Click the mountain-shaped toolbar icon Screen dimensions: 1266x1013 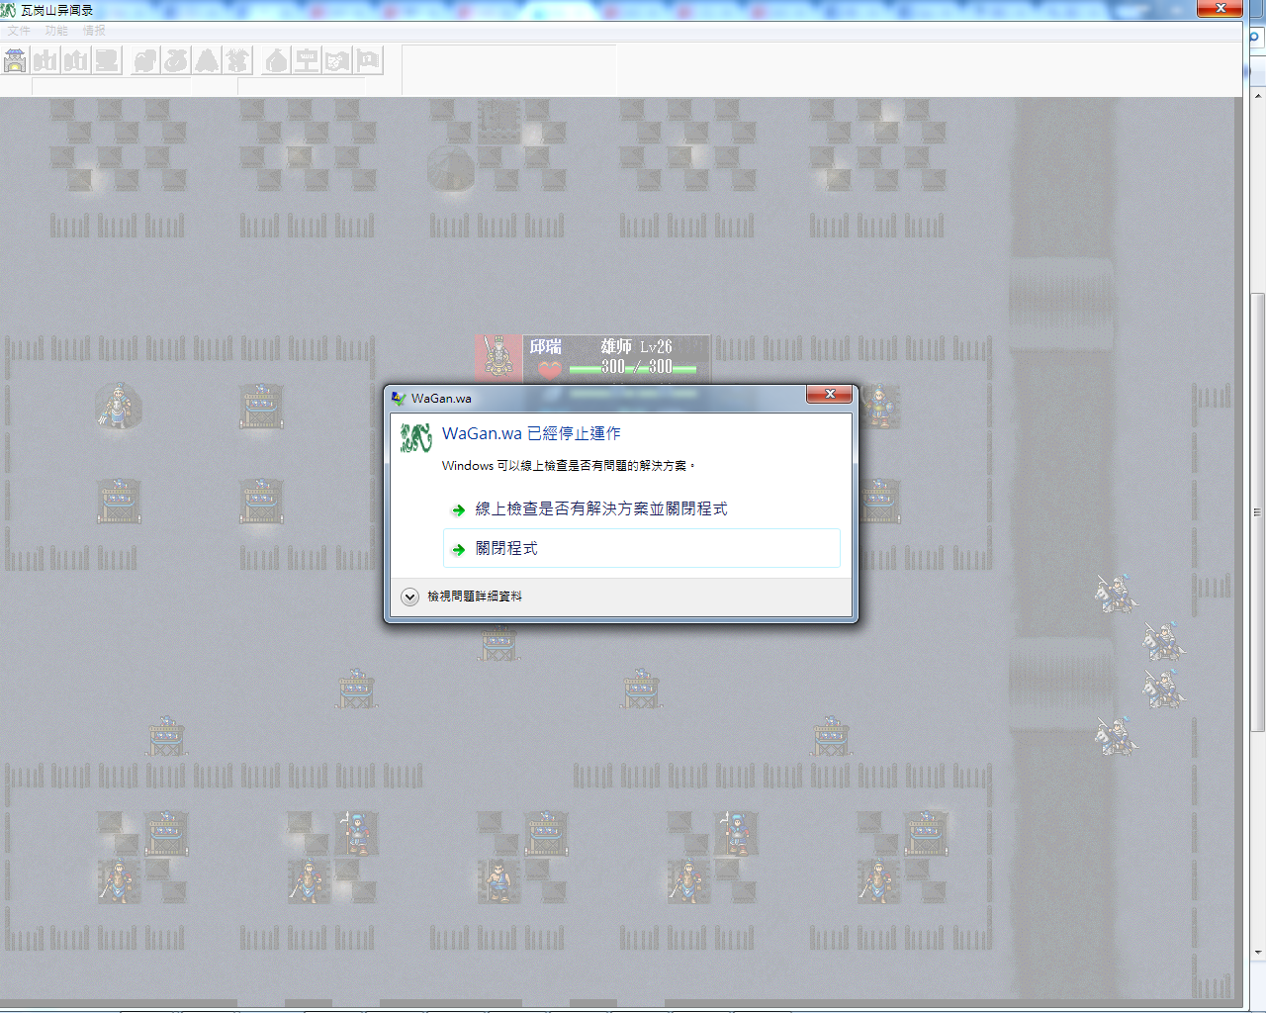(x=207, y=60)
